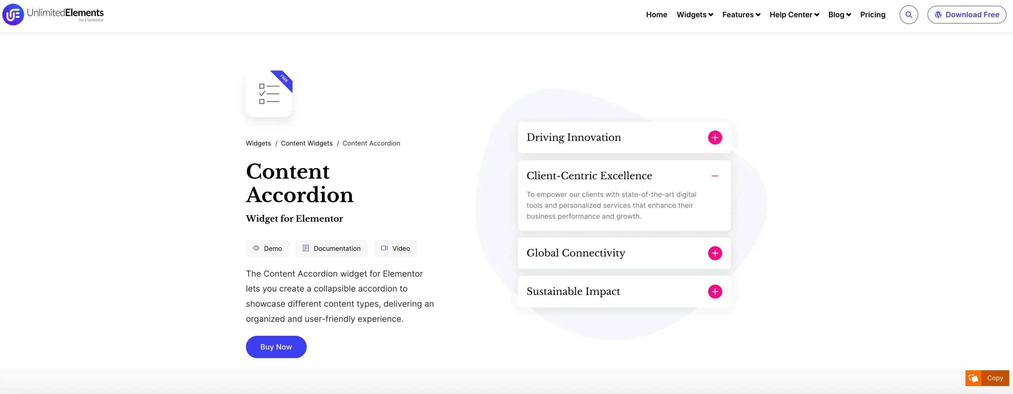The height and width of the screenshot is (394, 1013).
Task: Open the search magnifier icon
Action: click(x=909, y=15)
